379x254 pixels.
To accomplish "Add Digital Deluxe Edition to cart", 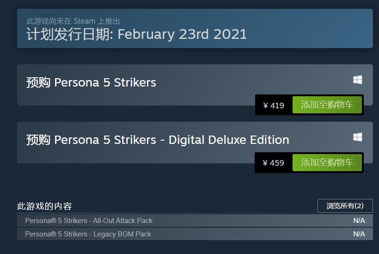I will 327,162.
